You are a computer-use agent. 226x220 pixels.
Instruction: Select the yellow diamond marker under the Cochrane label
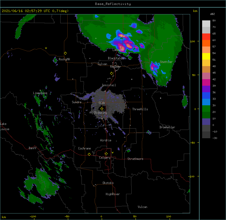(89, 154)
